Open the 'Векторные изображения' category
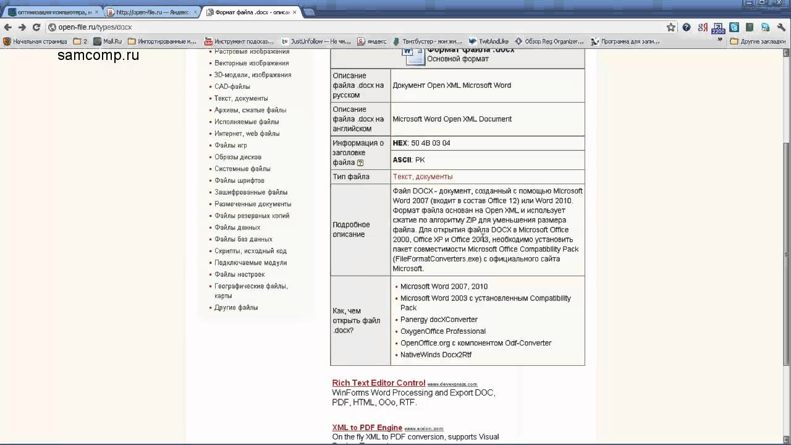 pyautogui.click(x=252, y=63)
